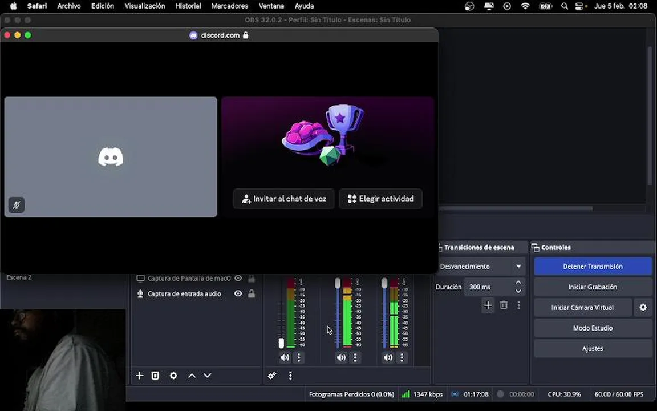Click Elegir actividad button

coord(380,199)
